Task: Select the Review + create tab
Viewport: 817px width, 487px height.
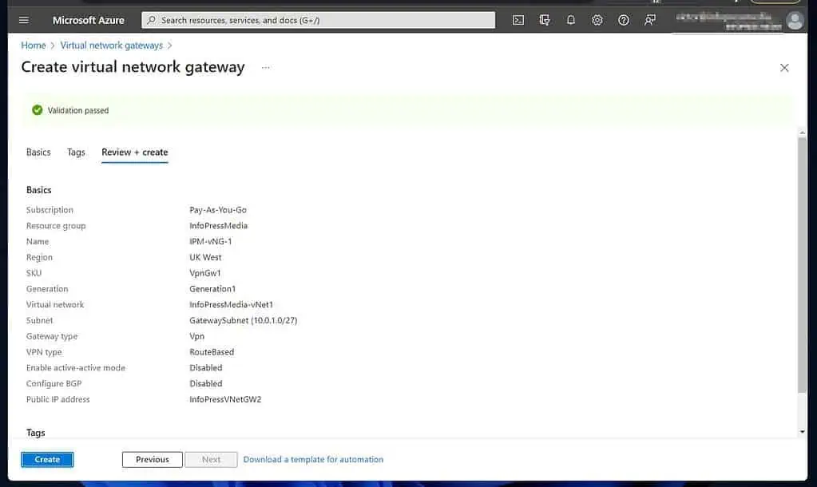Action: point(135,152)
